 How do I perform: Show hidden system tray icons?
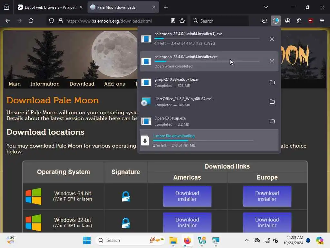pyautogui.click(x=247, y=240)
